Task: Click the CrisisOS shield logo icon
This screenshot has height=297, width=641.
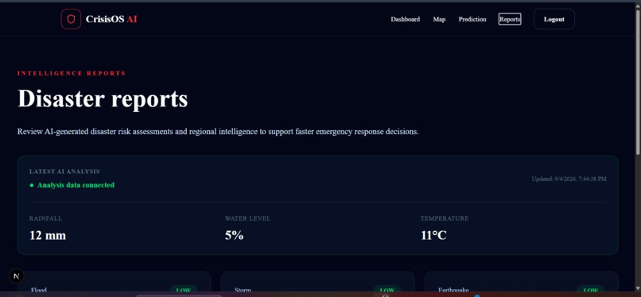Action: tap(71, 19)
